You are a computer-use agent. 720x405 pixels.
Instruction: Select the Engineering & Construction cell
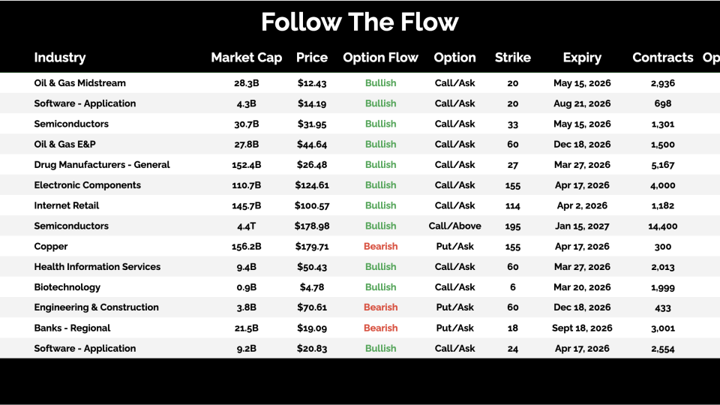coord(97,307)
